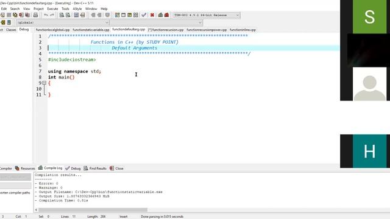Click the compile log horizontal scrollbar thumb
The width and height of the screenshot is (390, 219).
(93, 210)
